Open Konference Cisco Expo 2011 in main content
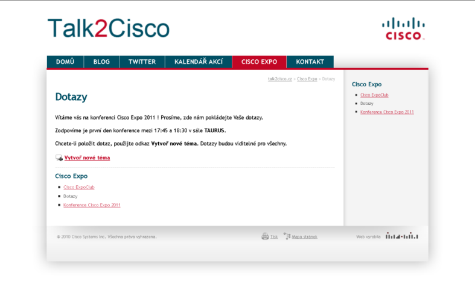This screenshot has height=297, width=475. [x=92, y=205]
